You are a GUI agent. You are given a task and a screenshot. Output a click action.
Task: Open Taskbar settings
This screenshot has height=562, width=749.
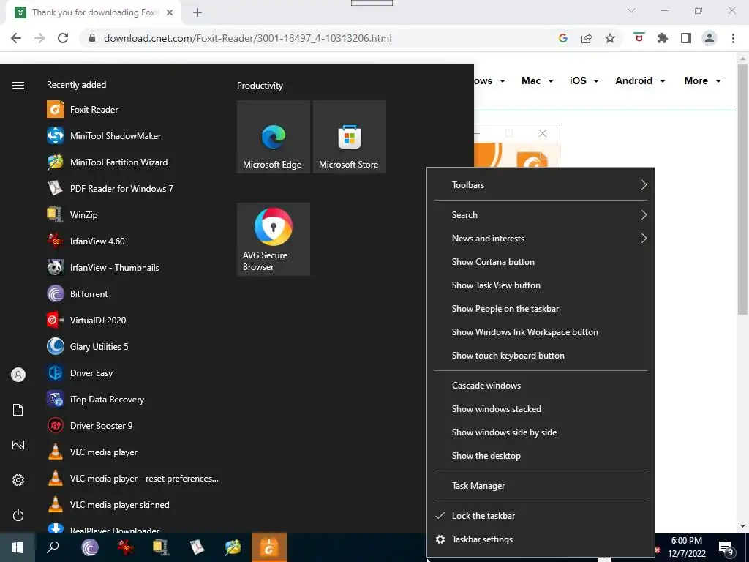[x=541, y=539]
